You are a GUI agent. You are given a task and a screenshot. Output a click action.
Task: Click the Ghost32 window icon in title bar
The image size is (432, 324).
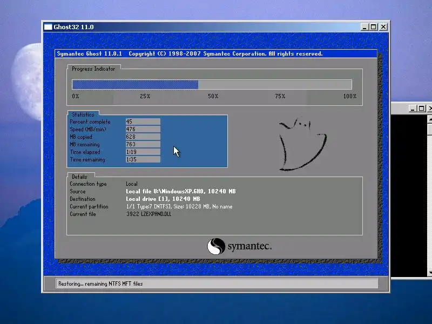(48, 26)
